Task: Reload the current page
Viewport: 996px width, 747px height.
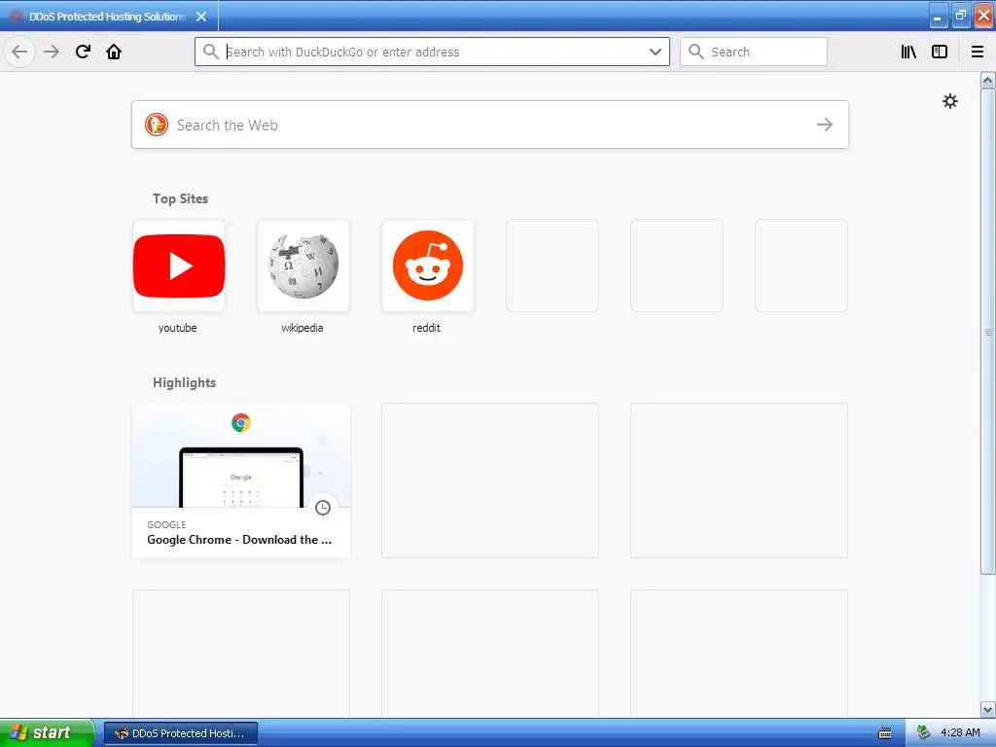Action: click(83, 52)
